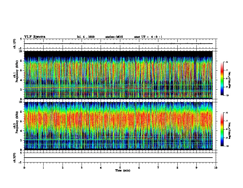Click the "6" frequency tick of ch.2 panel
Screen dimensions: 243x188
click(21, 121)
